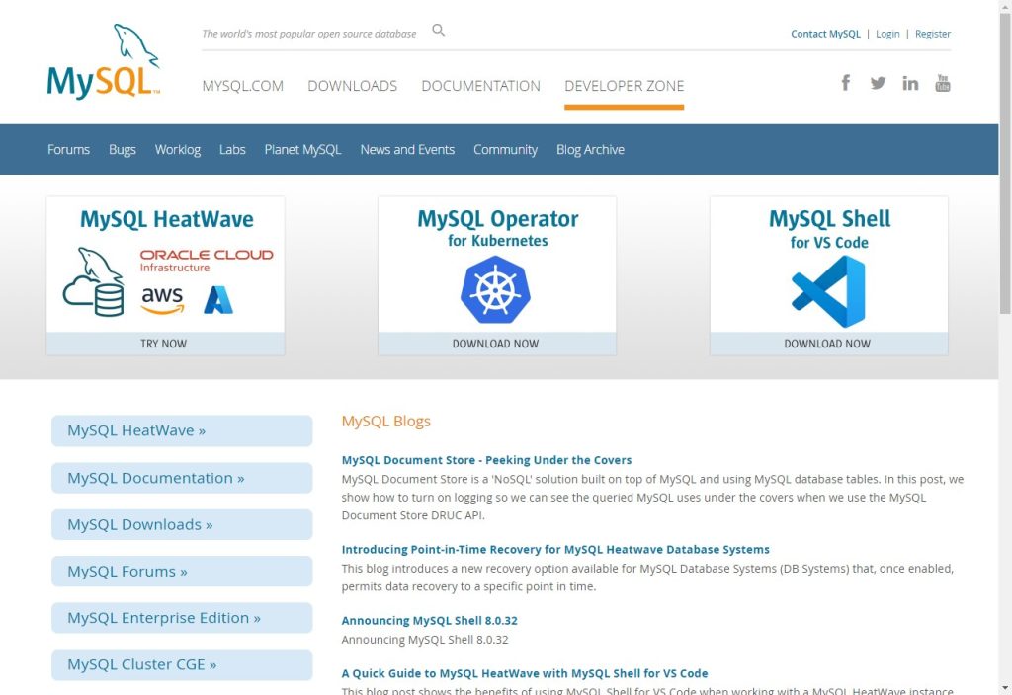The width and height of the screenshot is (1012, 695).
Task: Click the MySQL Shell card title
Action: tap(829, 219)
